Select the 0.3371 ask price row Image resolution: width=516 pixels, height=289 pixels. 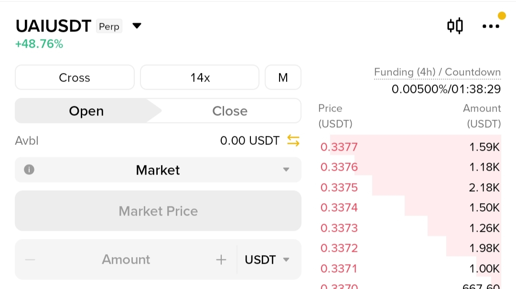click(x=410, y=268)
